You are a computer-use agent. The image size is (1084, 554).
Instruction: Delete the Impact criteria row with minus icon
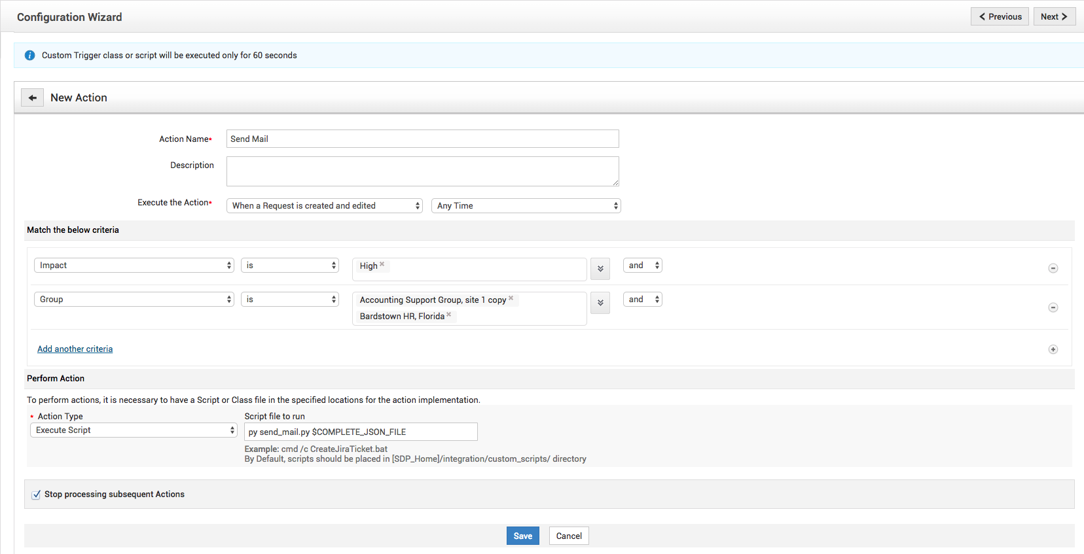(1053, 268)
